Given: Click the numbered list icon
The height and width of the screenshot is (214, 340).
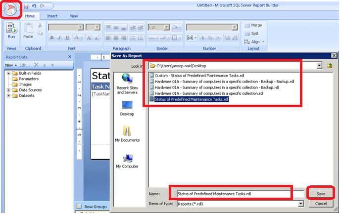Looking at the screenshot, I should pos(141,38).
